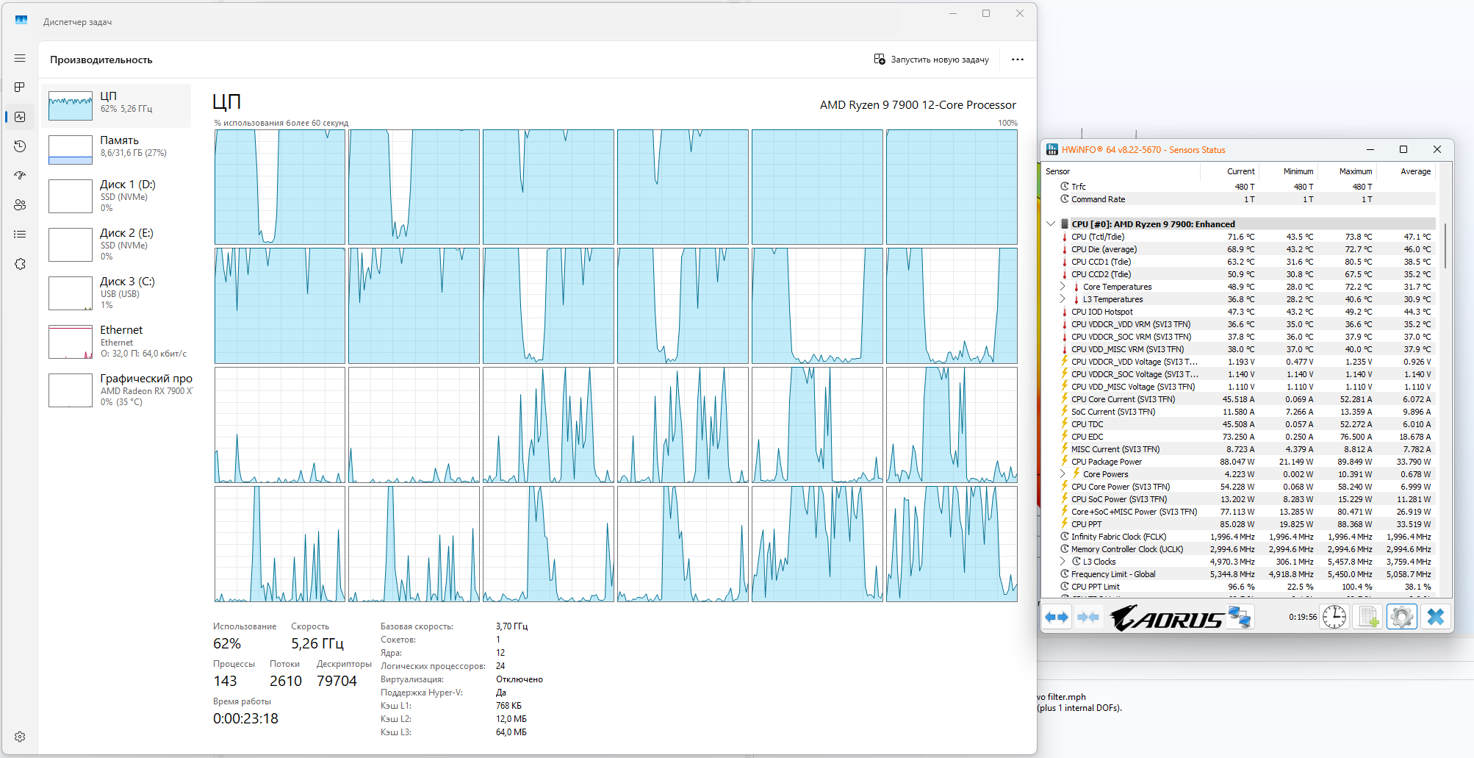Click the Minimum column header in HWiNFO
This screenshot has height=758, width=1474.
1289,171
